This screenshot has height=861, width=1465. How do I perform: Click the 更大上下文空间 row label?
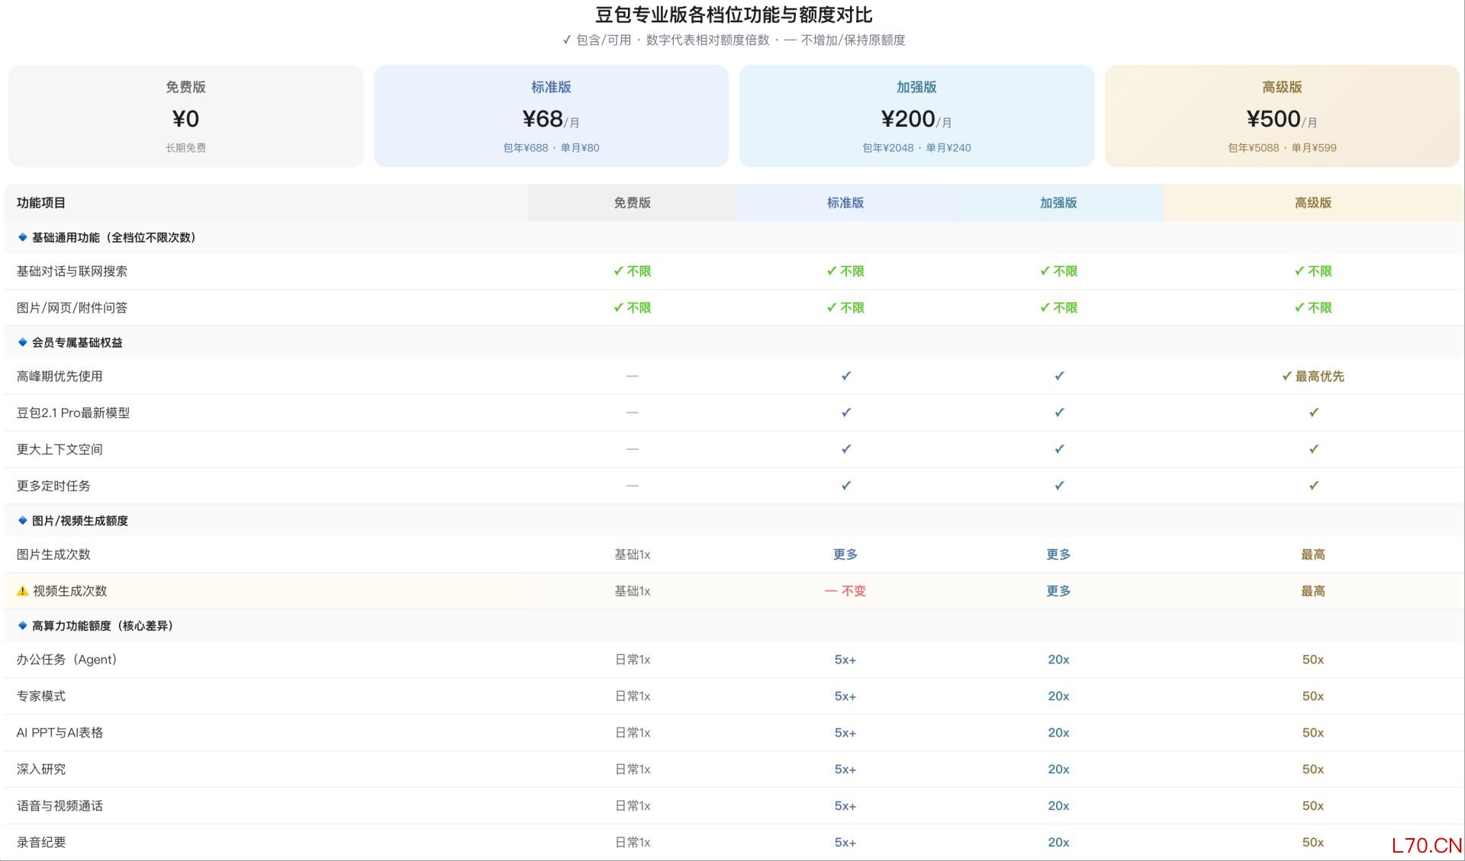pos(60,449)
